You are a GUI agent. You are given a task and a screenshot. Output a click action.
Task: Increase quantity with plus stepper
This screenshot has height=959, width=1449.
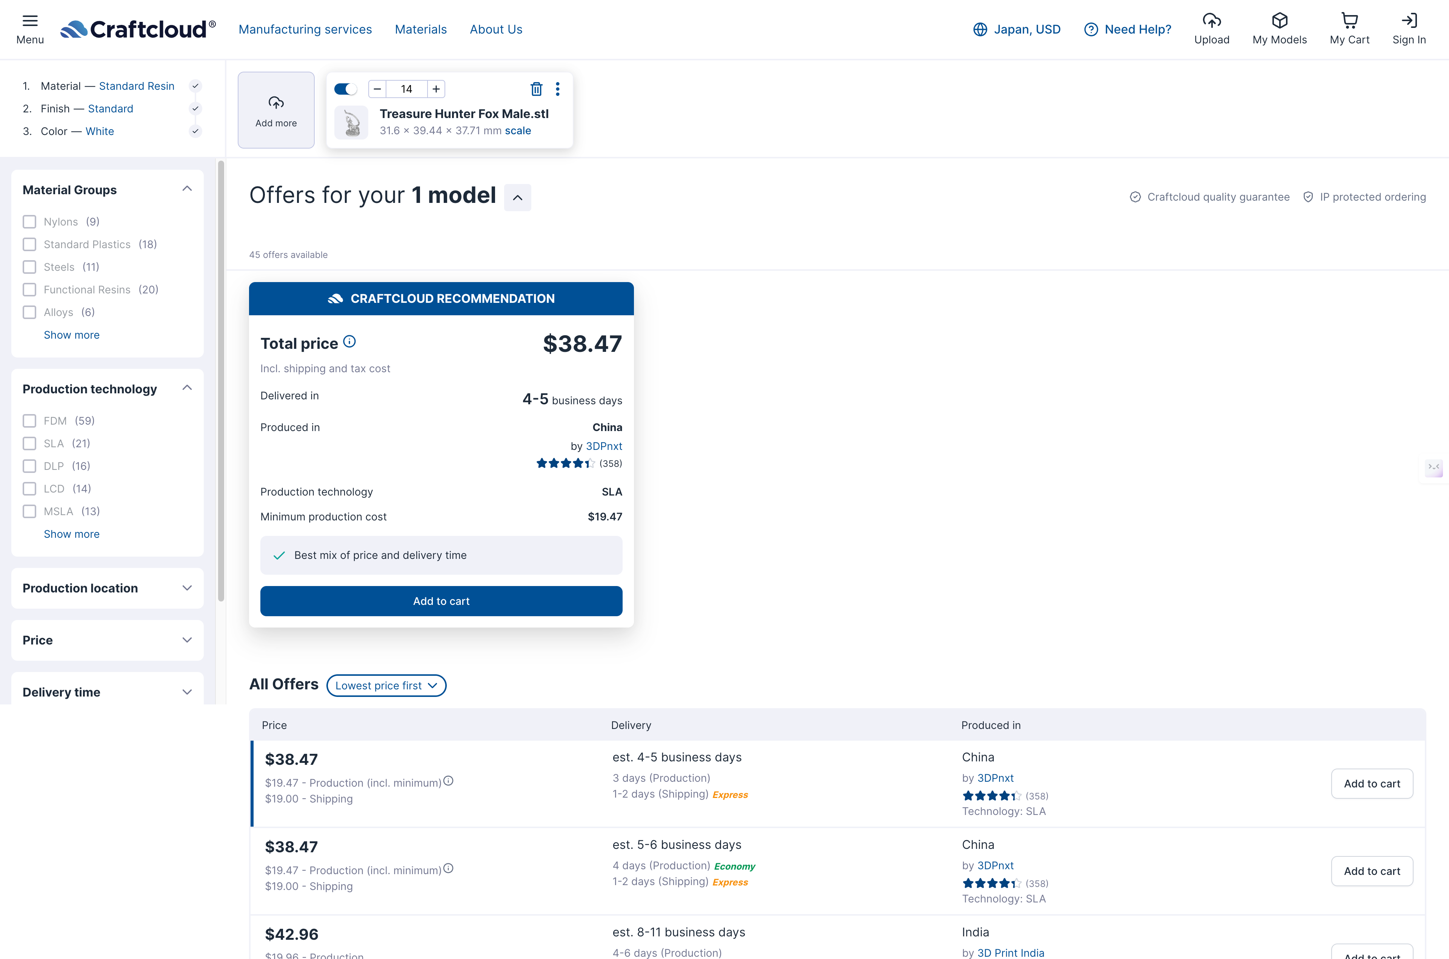coord(436,89)
